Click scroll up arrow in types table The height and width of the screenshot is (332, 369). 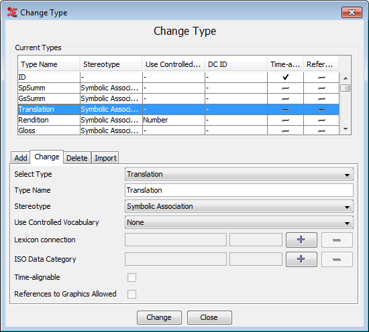point(346,78)
